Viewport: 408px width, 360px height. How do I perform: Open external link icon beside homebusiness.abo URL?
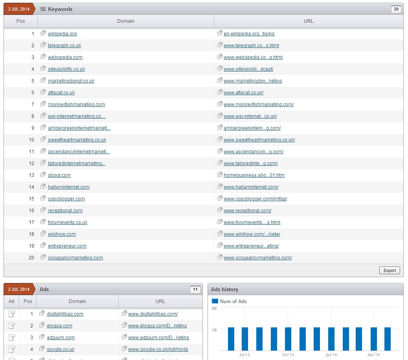click(220, 174)
